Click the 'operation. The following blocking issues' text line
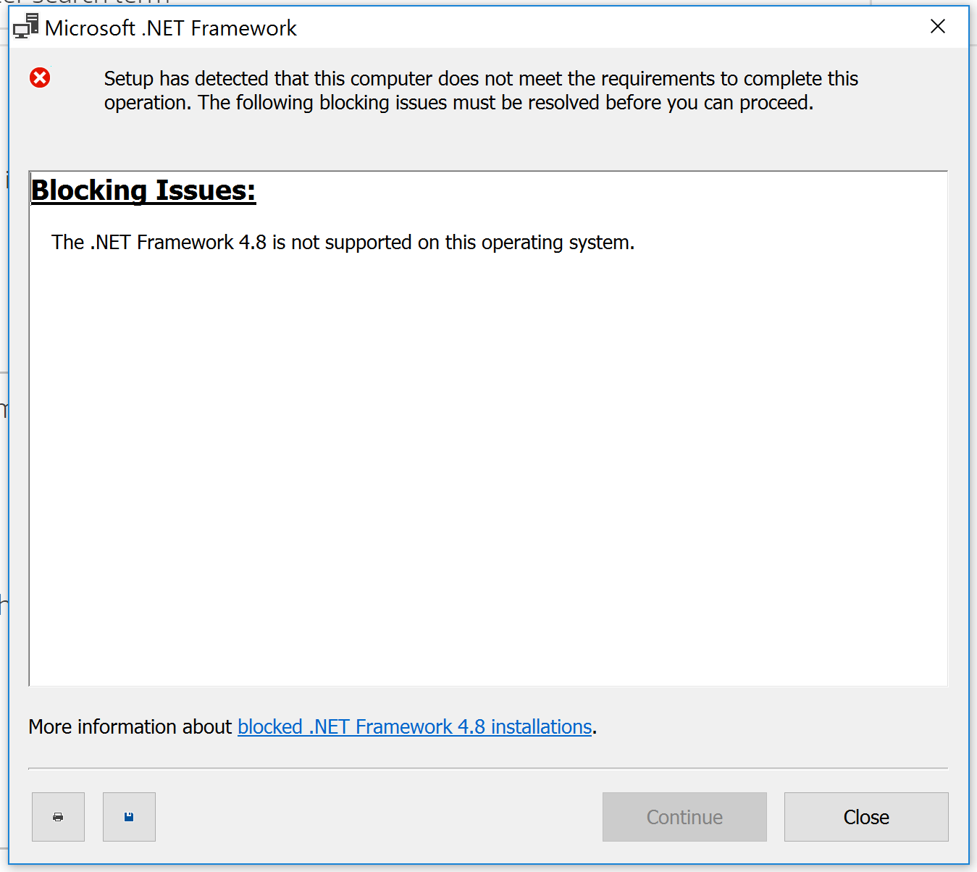The width and height of the screenshot is (977, 872). tap(458, 103)
